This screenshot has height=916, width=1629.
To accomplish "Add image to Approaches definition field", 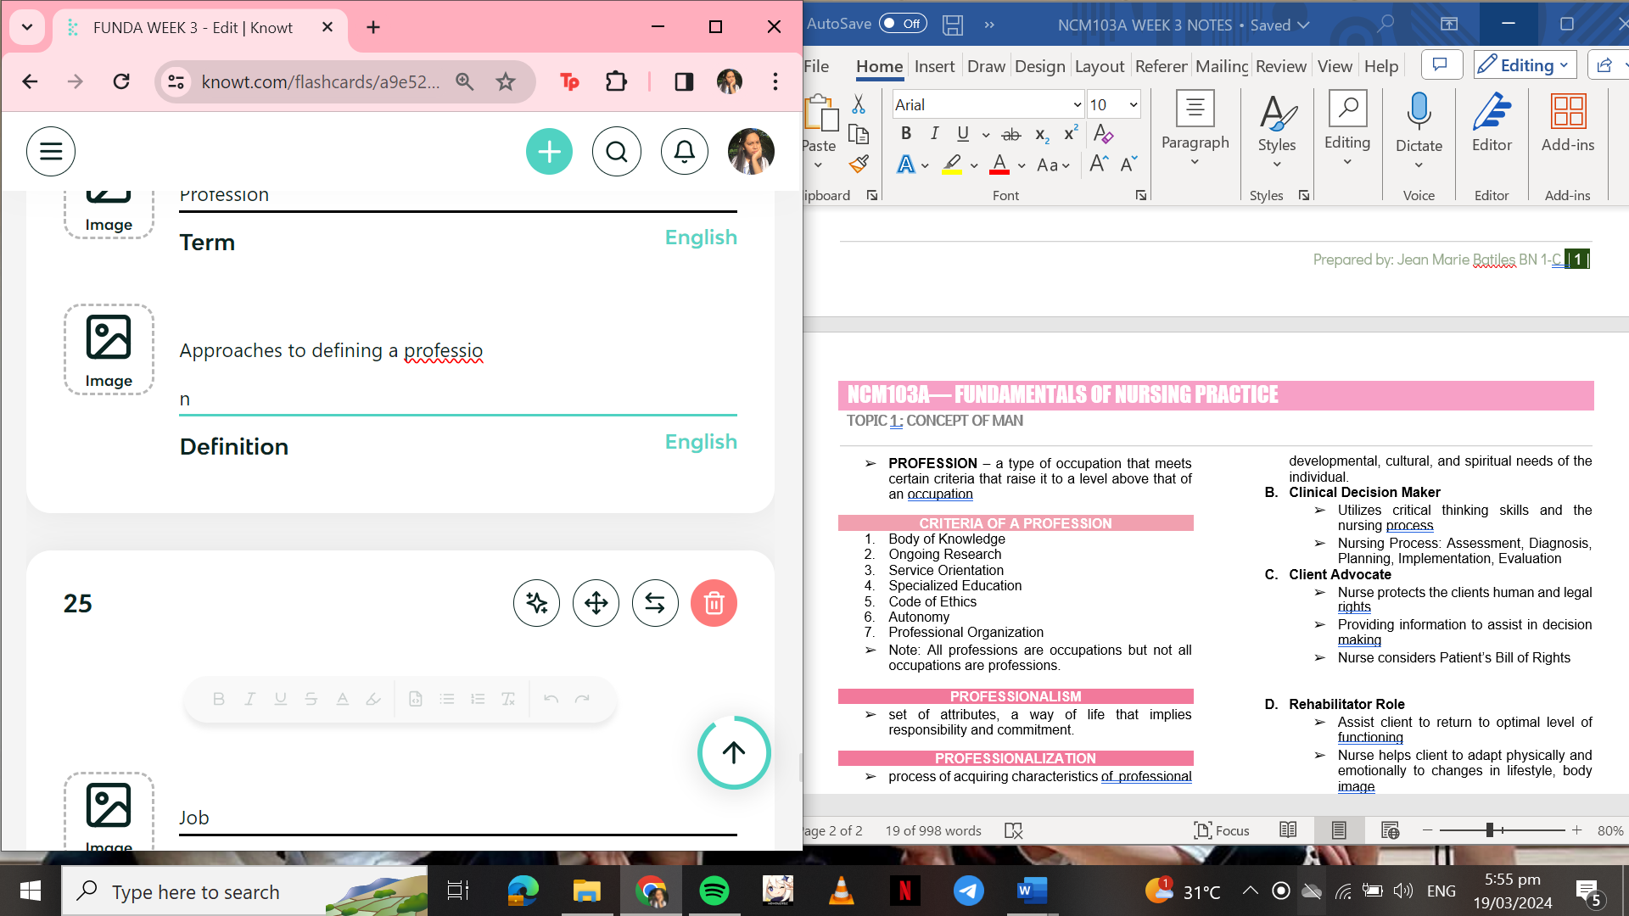I will [109, 349].
